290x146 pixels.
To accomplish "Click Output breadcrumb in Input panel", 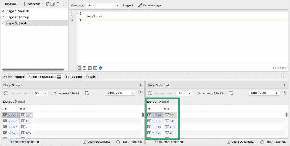I will click(8, 102).
